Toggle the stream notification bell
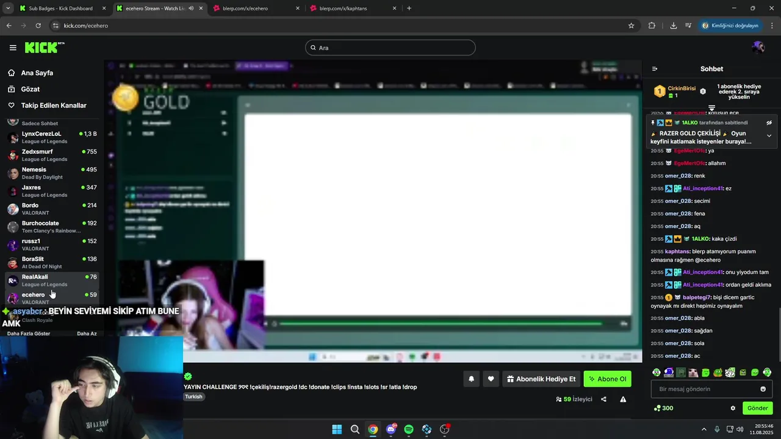This screenshot has width=781, height=439. click(x=471, y=379)
